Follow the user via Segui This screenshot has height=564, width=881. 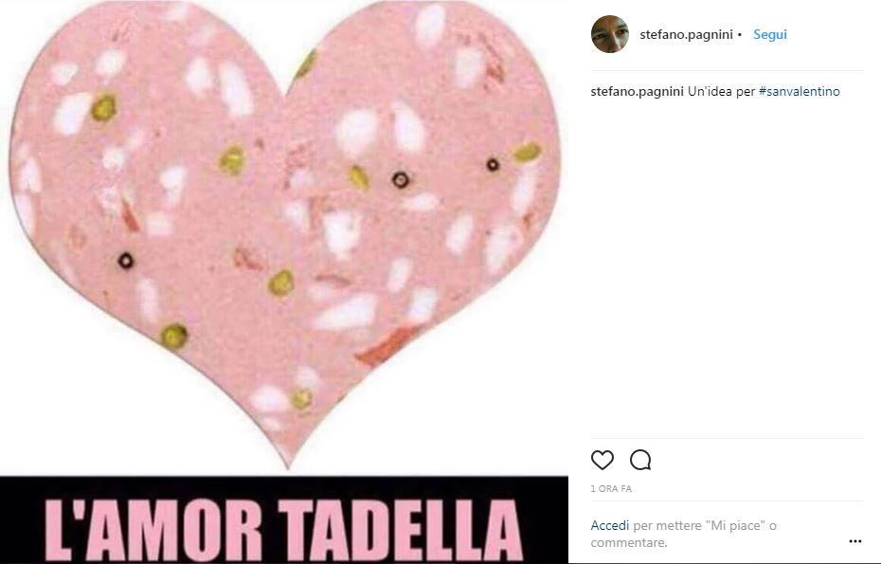(770, 34)
